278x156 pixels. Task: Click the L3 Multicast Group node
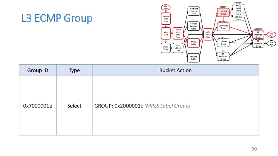click(223, 57)
